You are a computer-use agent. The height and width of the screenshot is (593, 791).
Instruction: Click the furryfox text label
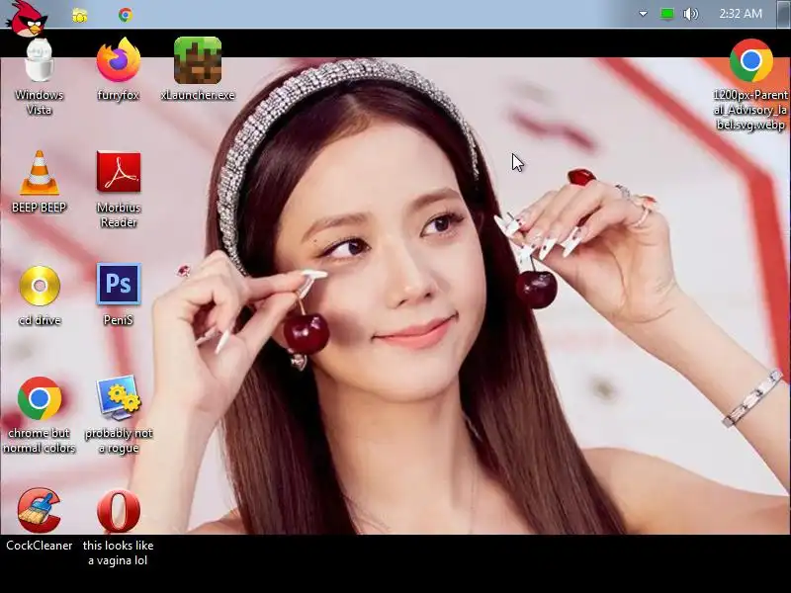(118, 95)
